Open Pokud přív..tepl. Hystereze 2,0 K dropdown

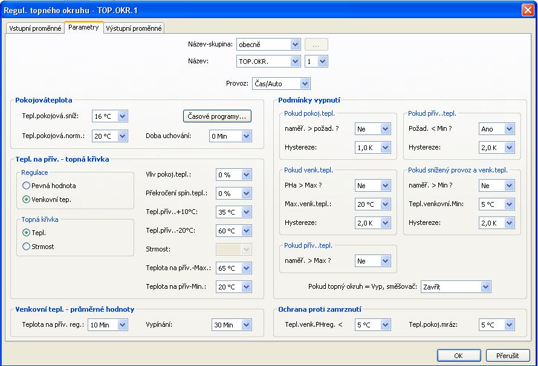pyautogui.click(x=496, y=148)
